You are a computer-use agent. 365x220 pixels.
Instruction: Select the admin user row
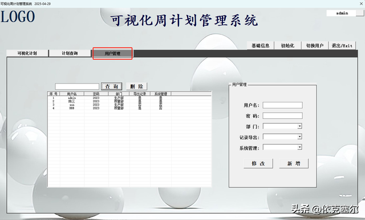pyautogui.click(x=129, y=98)
